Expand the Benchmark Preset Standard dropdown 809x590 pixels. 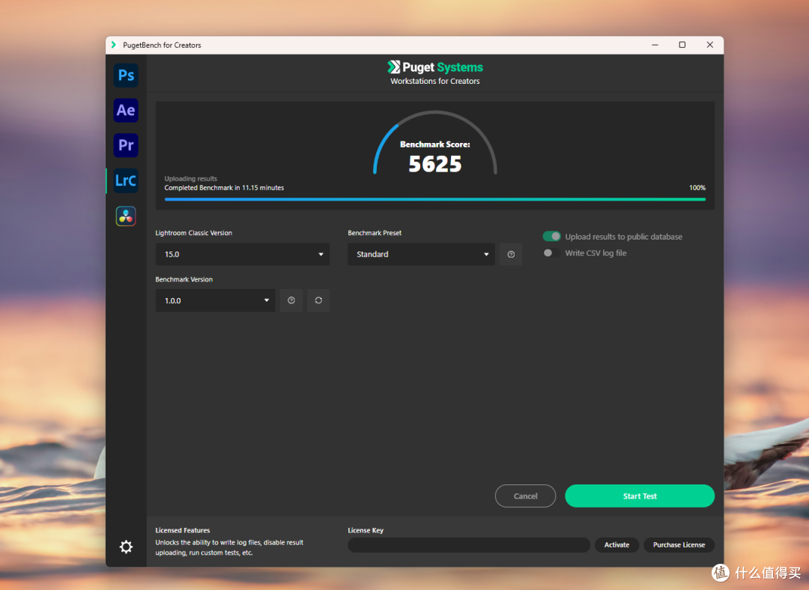[x=421, y=255]
